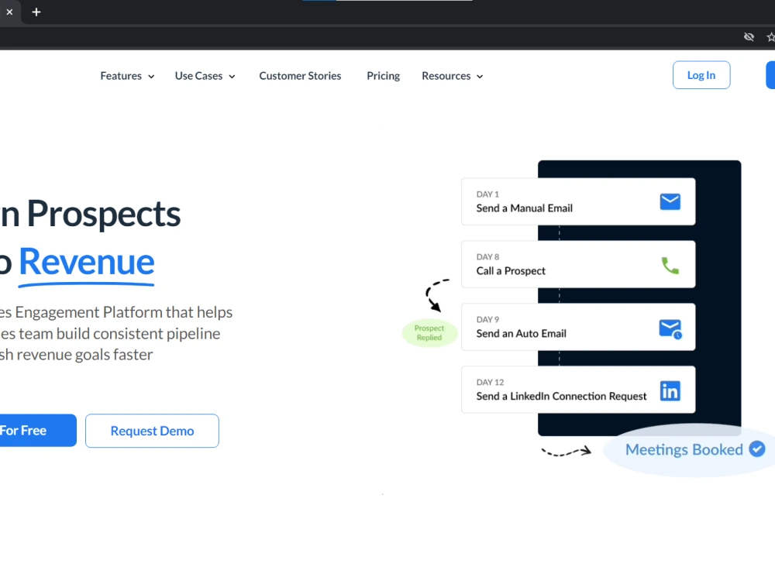Screen dimensions: 775x581
Task: Click the Request Demo button
Action: [x=152, y=431]
